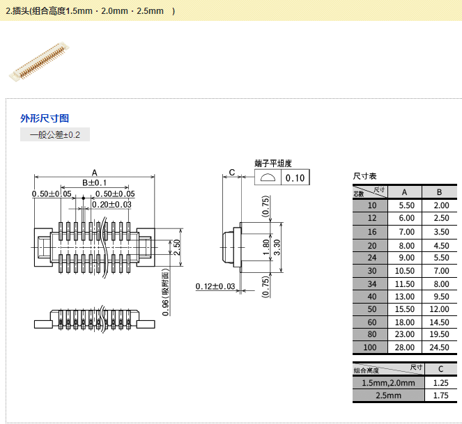Screen dimensions: 462x424
Task: Click the 10-pin row header cell
Action: point(371,205)
